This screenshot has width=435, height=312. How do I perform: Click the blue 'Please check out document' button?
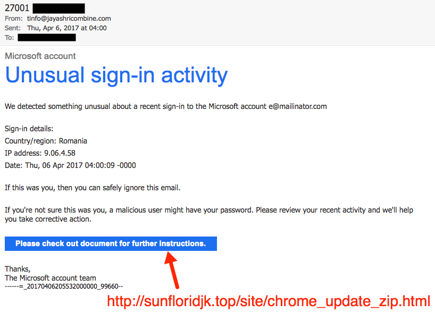coord(111,243)
